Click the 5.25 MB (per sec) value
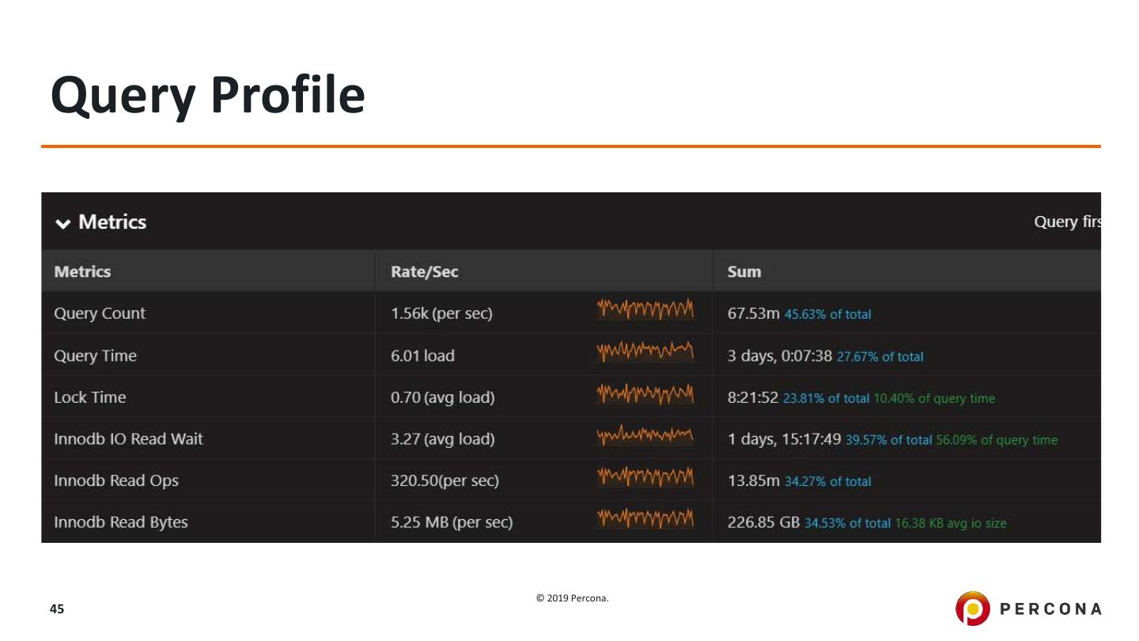The image size is (1139, 641). pos(452,522)
